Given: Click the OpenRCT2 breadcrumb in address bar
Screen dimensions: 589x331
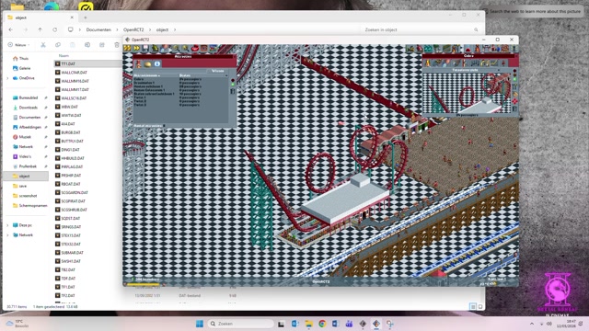Looking at the screenshot, I should pyautogui.click(x=133, y=29).
